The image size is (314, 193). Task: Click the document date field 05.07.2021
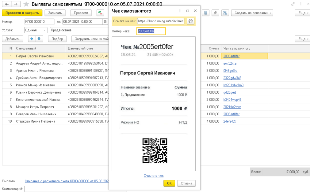tap(82, 22)
